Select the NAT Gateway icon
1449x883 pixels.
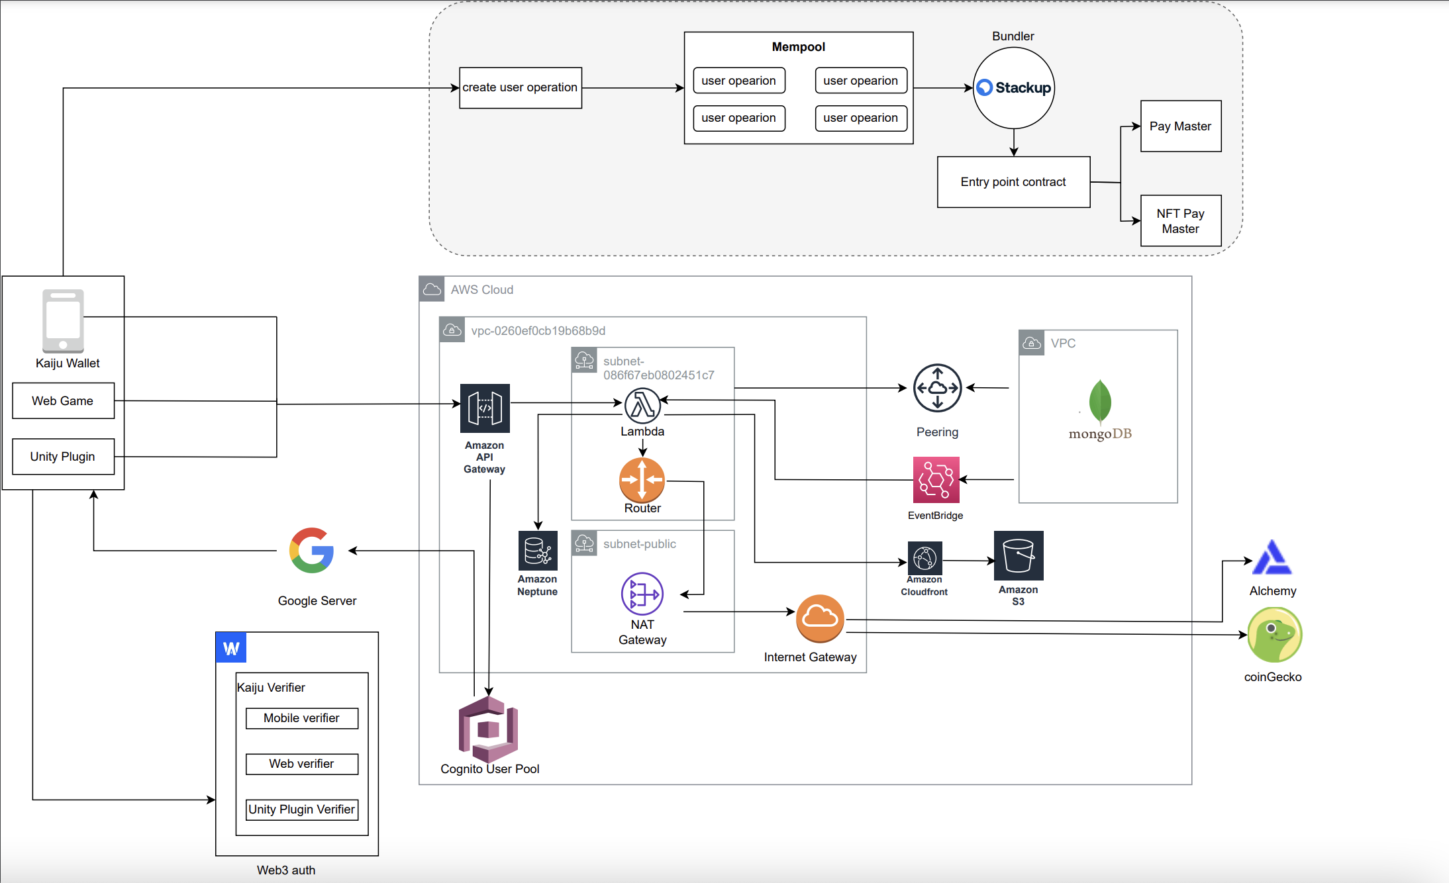(x=641, y=594)
